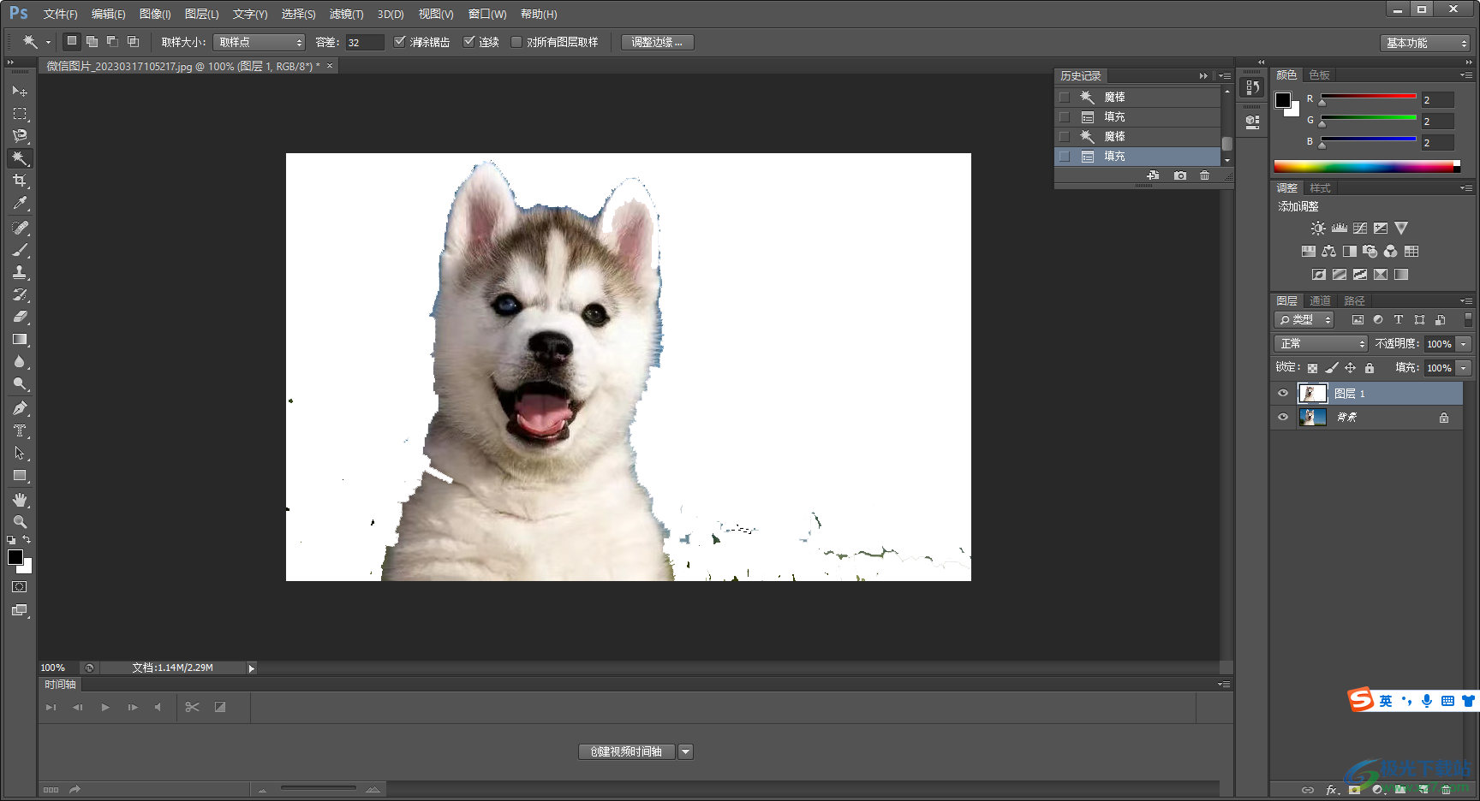Click the layer effects fx button
Viewport: 1480px width, 801px height.
pyautogui.click(x=1331, y=790)
